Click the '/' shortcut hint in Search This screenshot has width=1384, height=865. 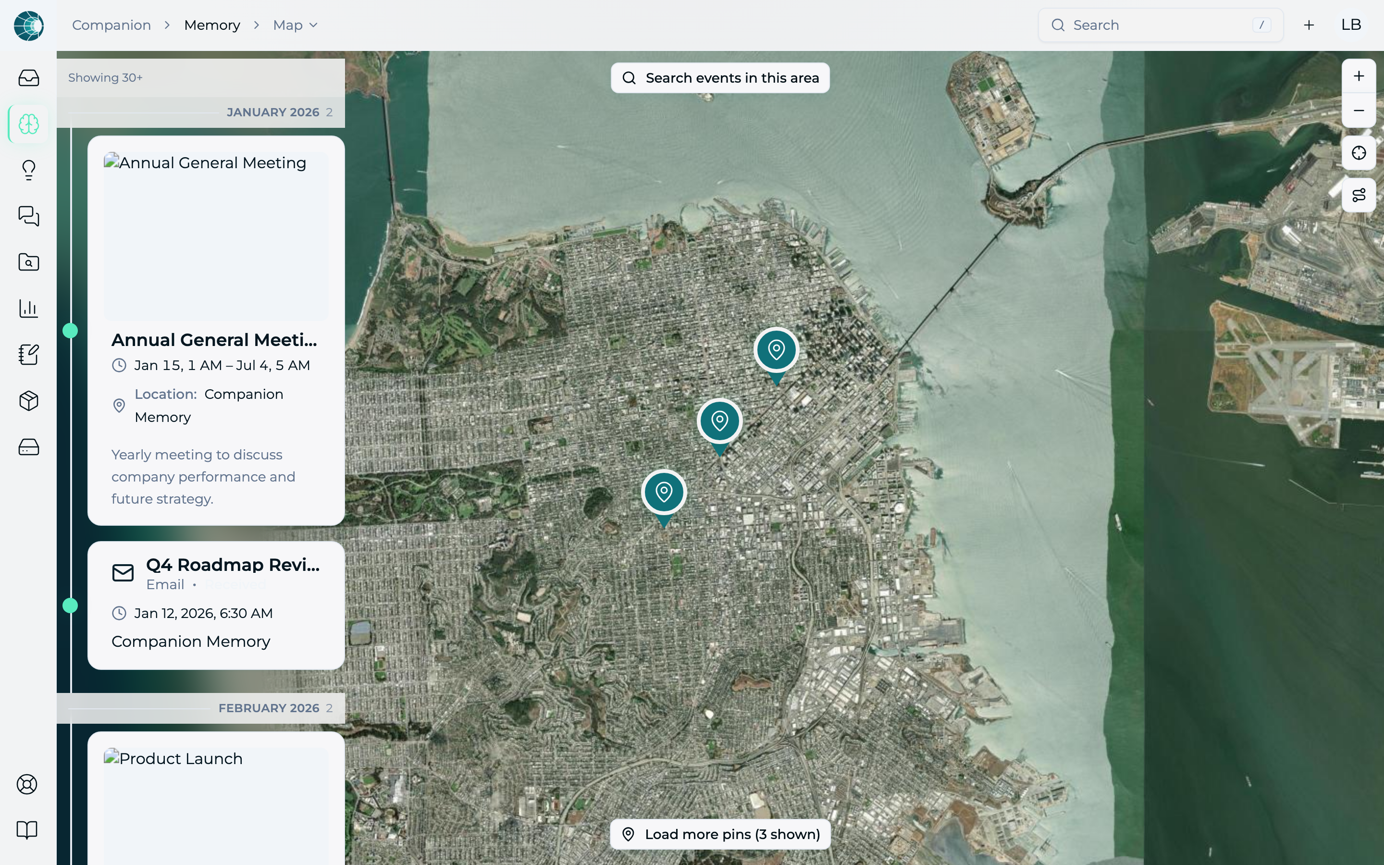tap(1261, 25)
